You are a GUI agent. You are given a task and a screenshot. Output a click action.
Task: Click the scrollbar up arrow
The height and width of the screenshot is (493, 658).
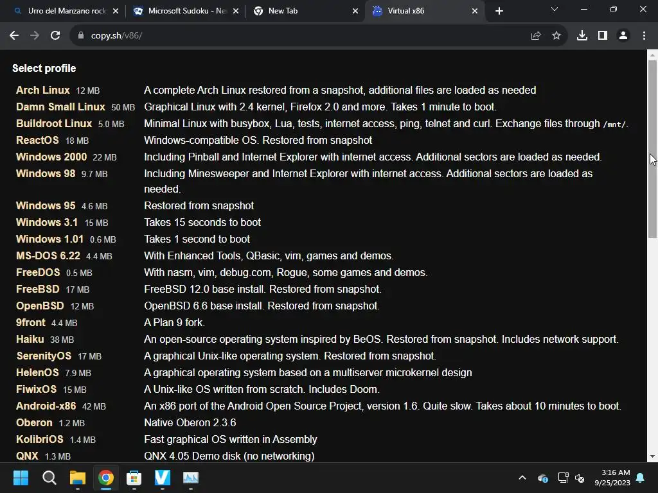click(x=653, y=55)
